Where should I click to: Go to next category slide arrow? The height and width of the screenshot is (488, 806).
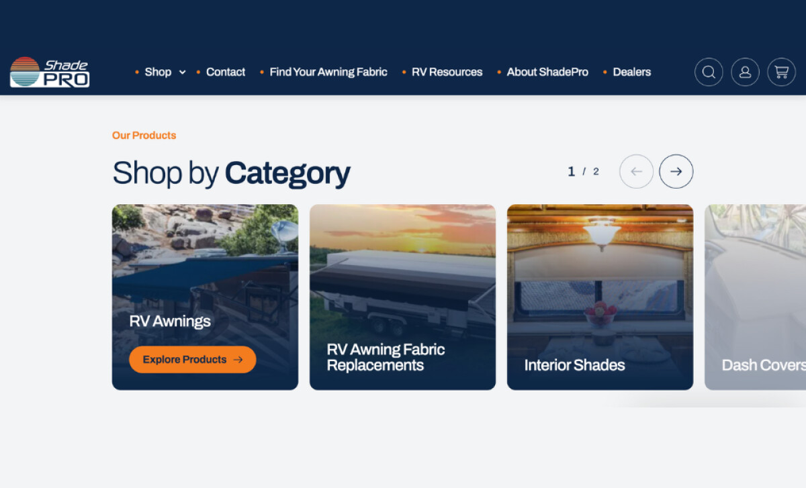point(676,171)
